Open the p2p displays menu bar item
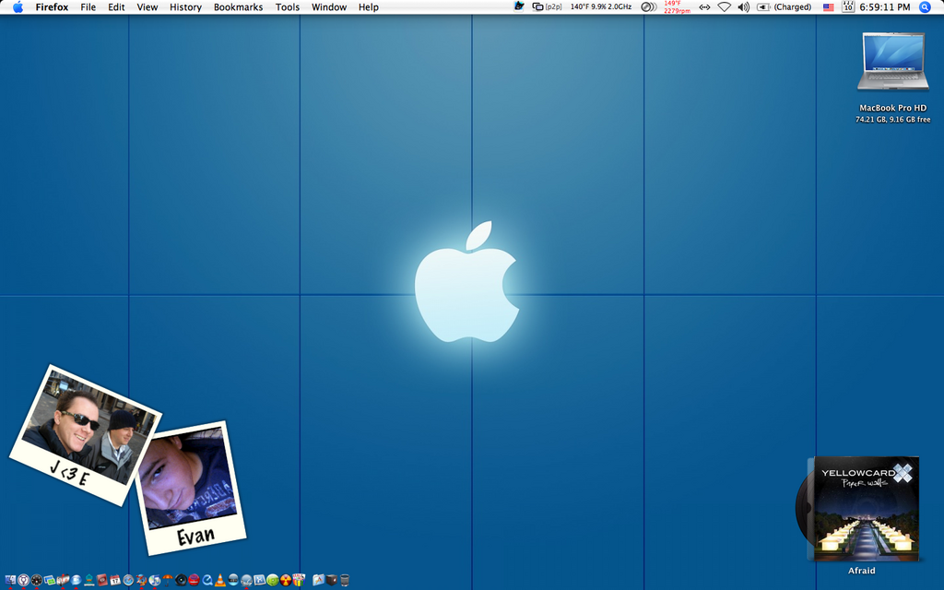 tap(547, 7)
